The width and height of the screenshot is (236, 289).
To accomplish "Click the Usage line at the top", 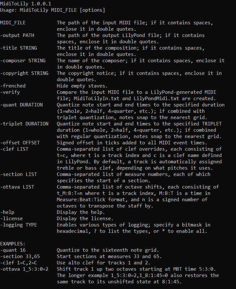I will click(x=52, y=10).
